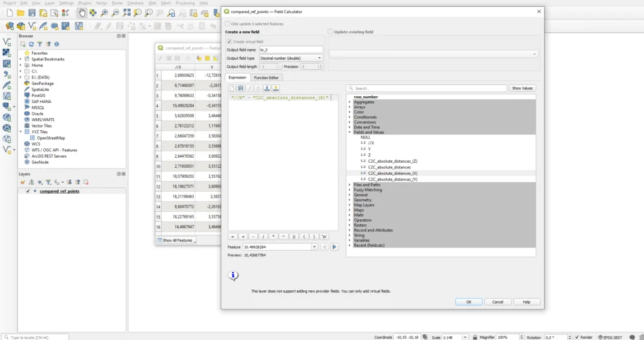Switch to the Function Editor tab
The height and width of the screenshot is (340, 644).
click(x=266, y=77)
